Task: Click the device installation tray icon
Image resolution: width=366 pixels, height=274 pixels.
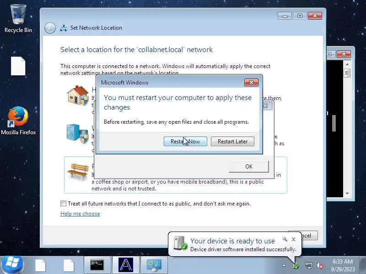Action: [x=296, y=265]
